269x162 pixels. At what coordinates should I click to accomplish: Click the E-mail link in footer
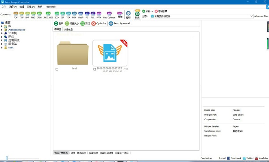click(222, 158)
